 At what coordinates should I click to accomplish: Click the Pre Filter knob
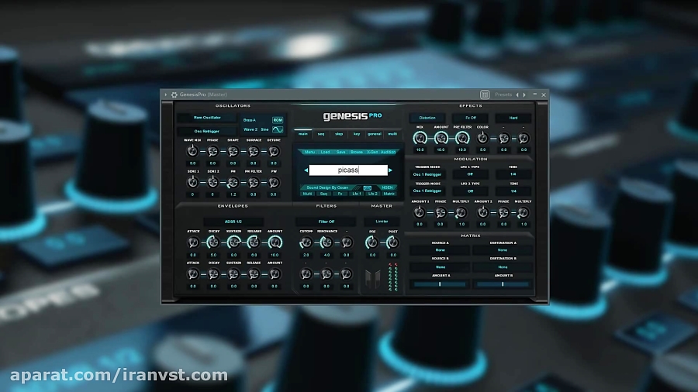pos(462,138)
